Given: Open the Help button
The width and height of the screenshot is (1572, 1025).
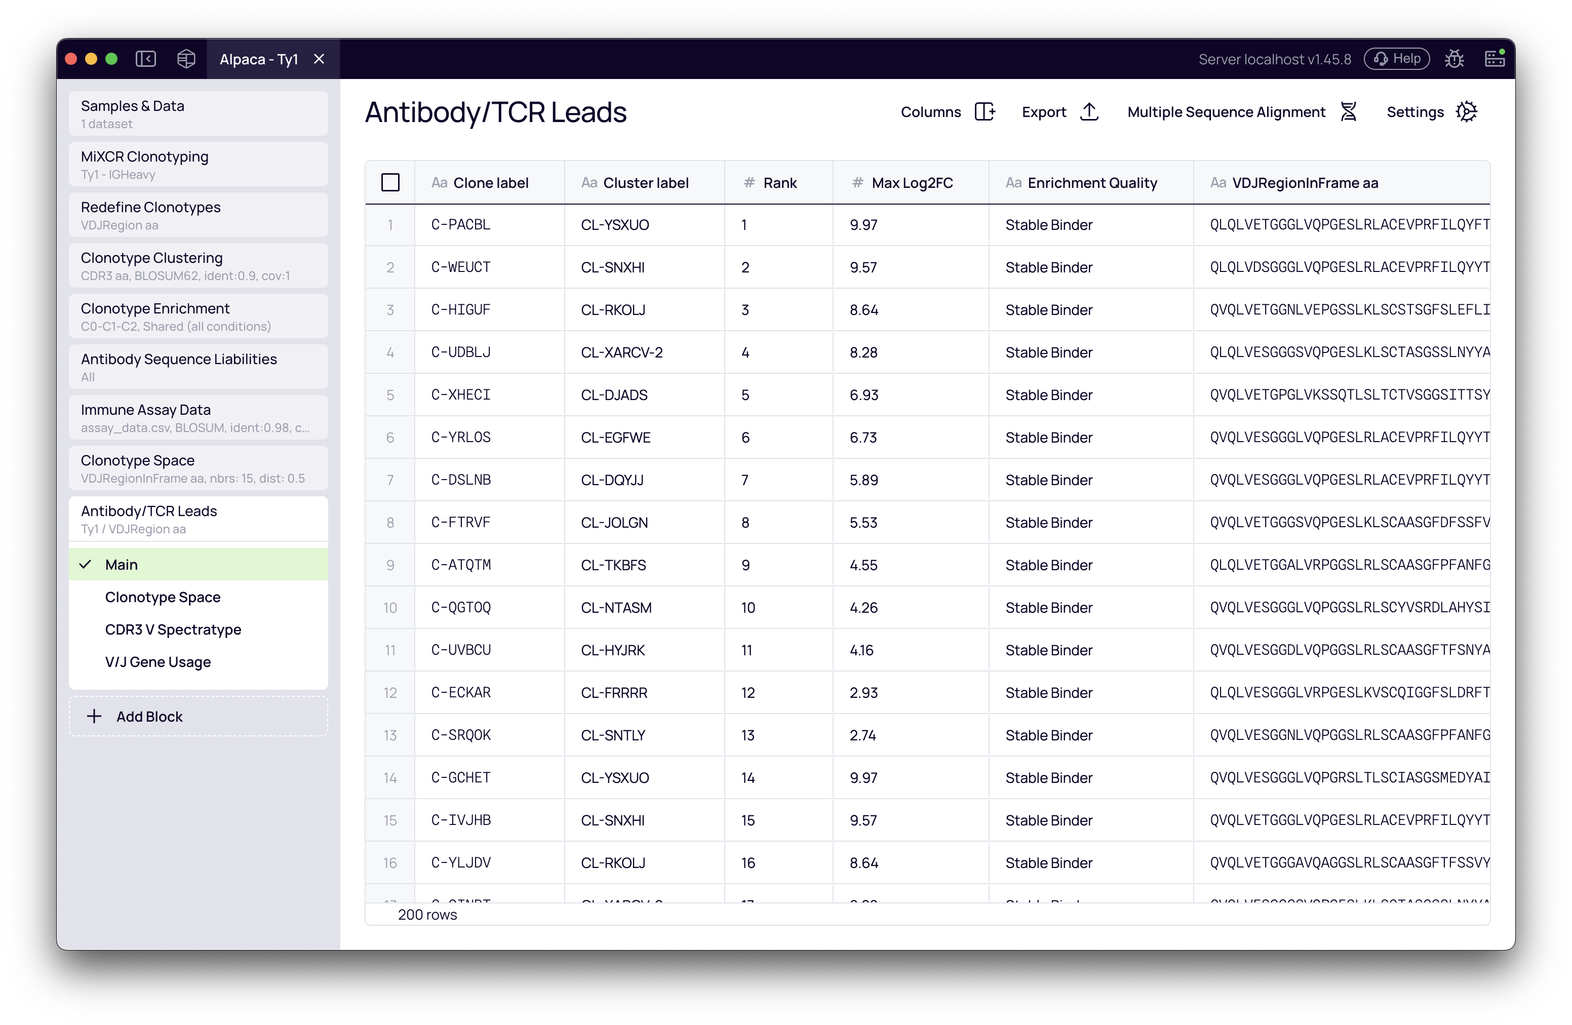Looking at the screenshot, I should click(1396, 59).
